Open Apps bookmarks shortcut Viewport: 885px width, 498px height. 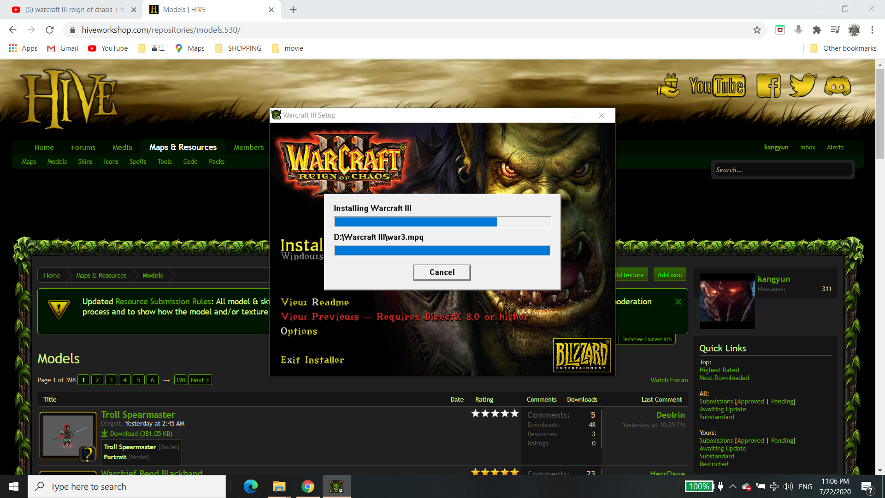click(x=23, y=48)
